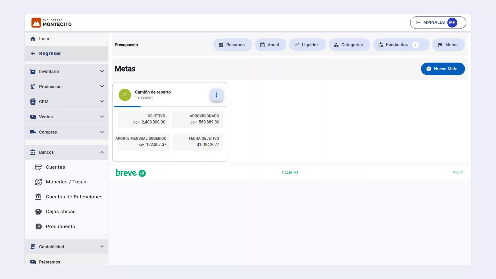Expand the Contabilidad chevron

coord(102,247)
